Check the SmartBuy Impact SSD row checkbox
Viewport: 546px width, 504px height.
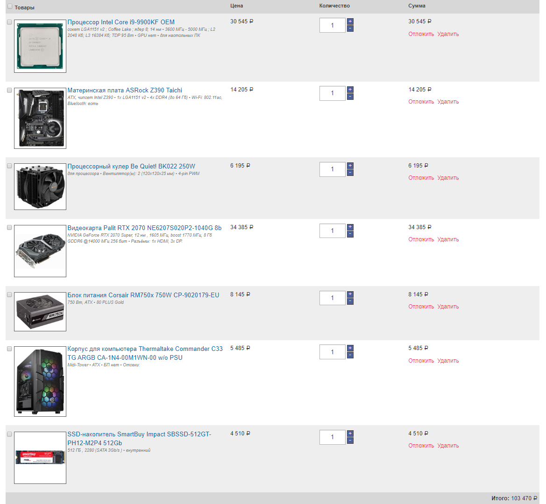[9, 434]
